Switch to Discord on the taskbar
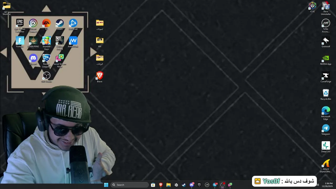This screenshot has width=336, height=189. point(192,185)
